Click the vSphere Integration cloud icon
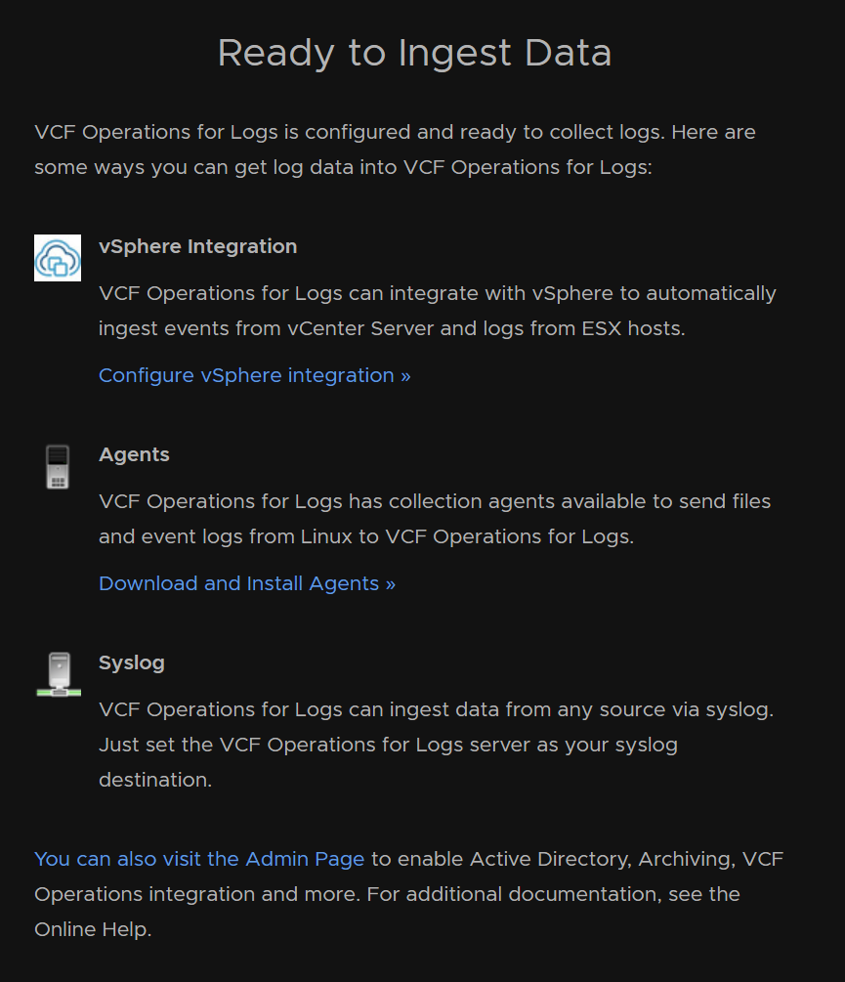This screenshot has width=845, height=982. pyautogui.click(x=58, y=258)
